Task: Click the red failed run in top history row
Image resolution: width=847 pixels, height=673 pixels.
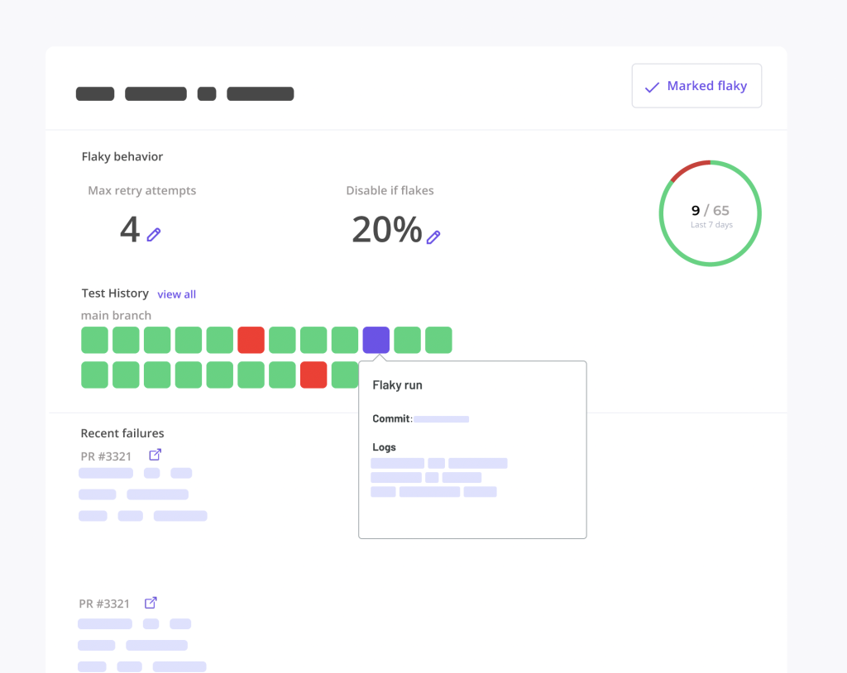Action: click(x=251, y=340)
